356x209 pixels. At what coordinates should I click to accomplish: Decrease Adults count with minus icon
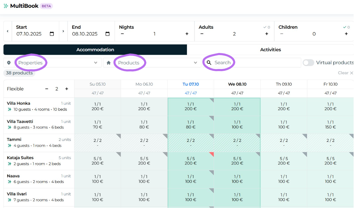pyautogui.click(x=202, y=34)
